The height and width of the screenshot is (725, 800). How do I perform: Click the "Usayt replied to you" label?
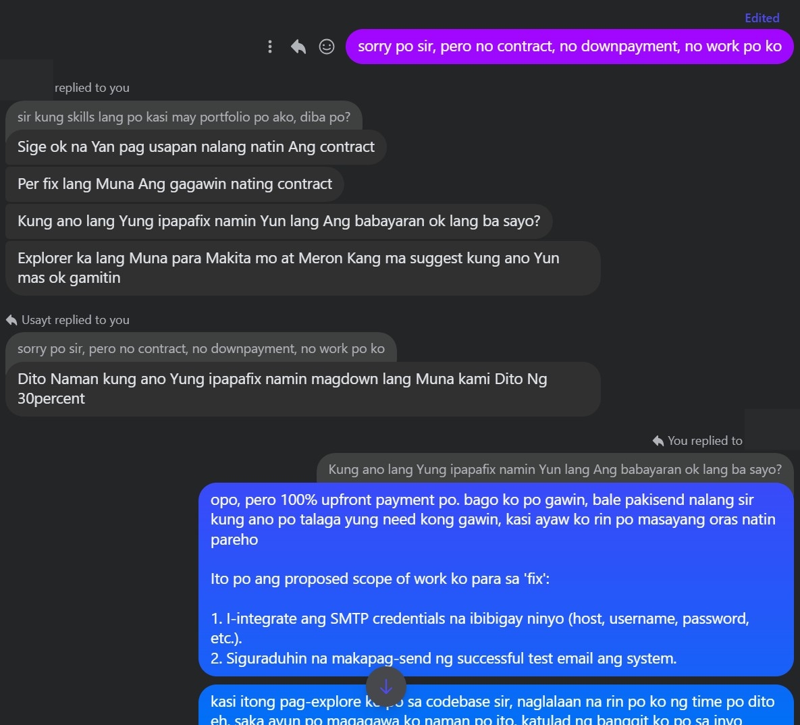[x=76, y=320]
